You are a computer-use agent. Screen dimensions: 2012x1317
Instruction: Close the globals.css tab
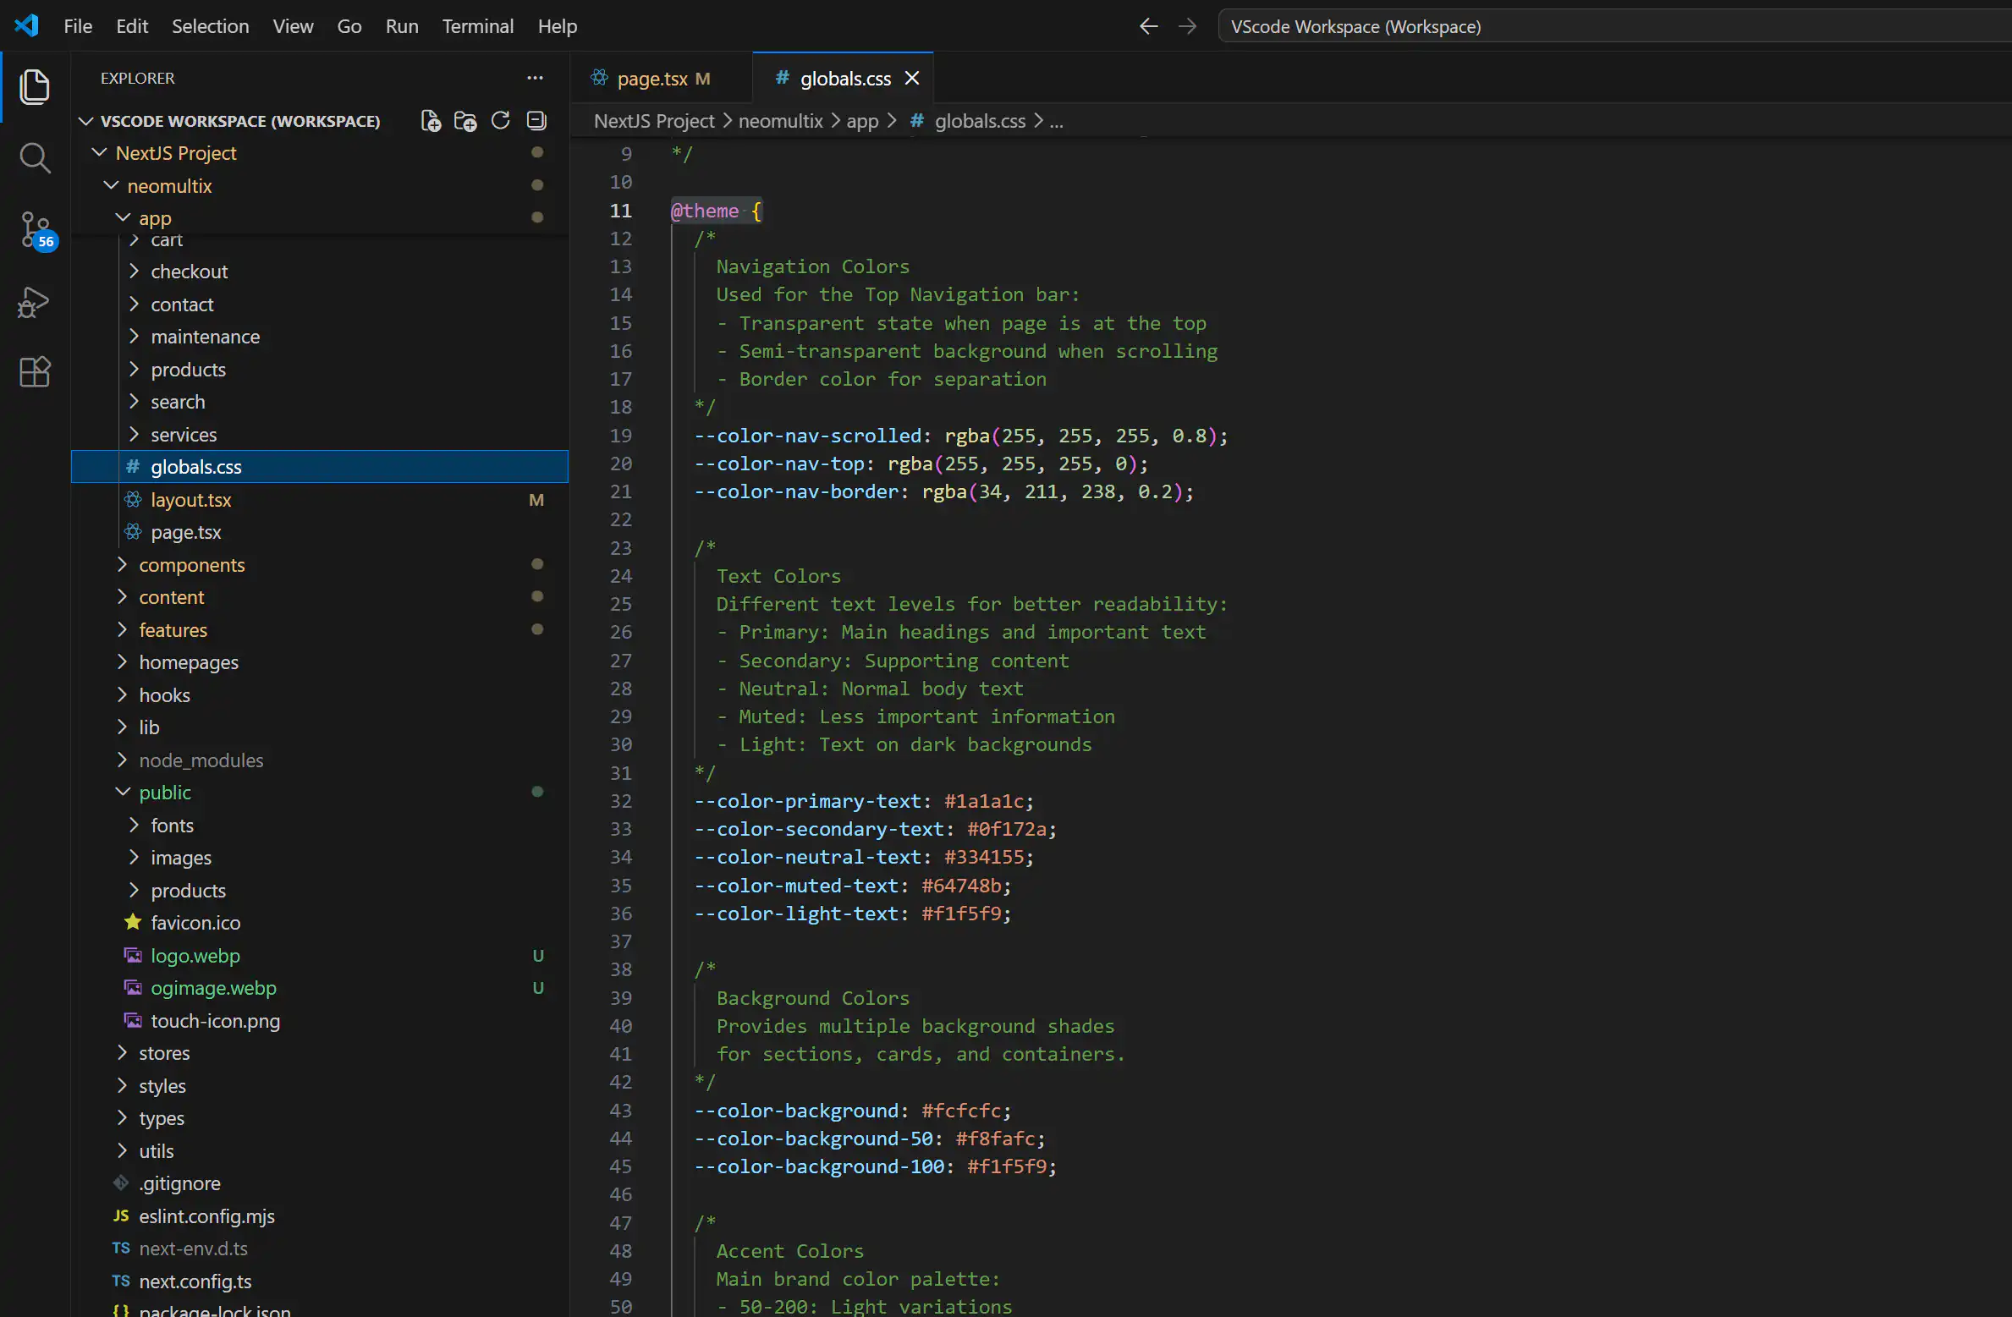point(912,78)
